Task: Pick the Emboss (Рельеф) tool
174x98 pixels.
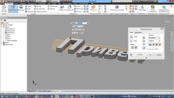Action: pyautogui.click(x=38, y=6)
